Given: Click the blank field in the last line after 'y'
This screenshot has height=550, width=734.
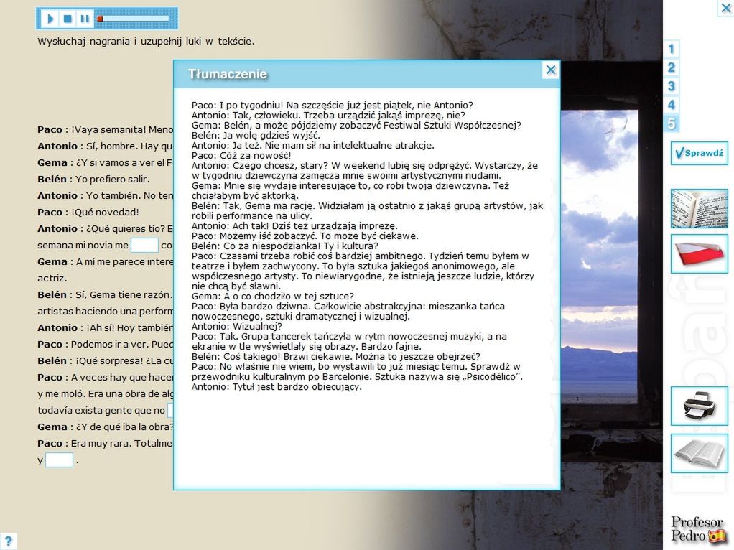Looking at the screenshot, I should pos(59,460).
